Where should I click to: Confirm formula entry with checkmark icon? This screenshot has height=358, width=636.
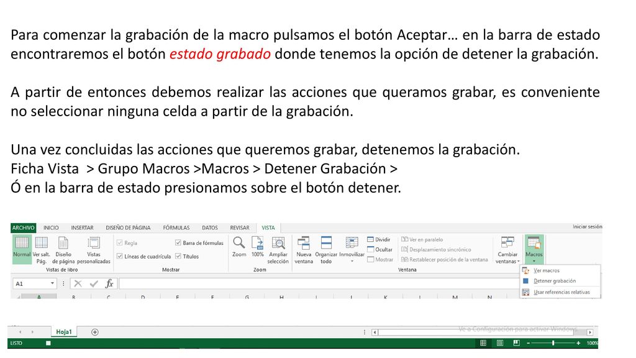(x=94, y=283)
